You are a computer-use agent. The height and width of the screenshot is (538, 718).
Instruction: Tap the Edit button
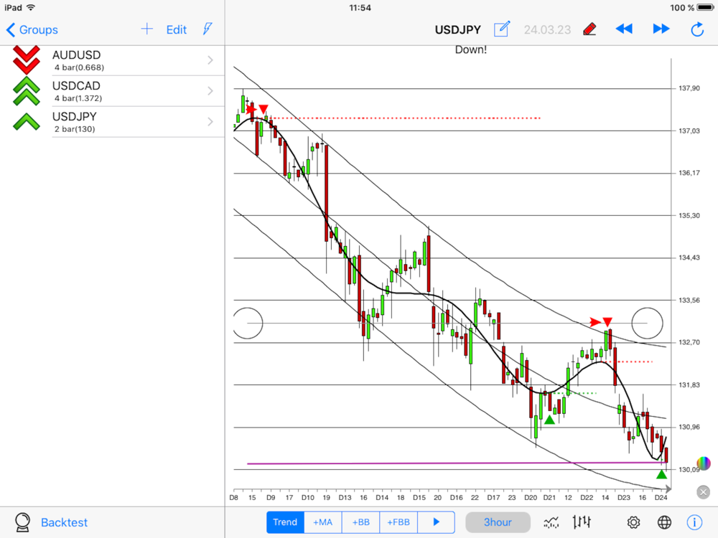pos(177,29)
